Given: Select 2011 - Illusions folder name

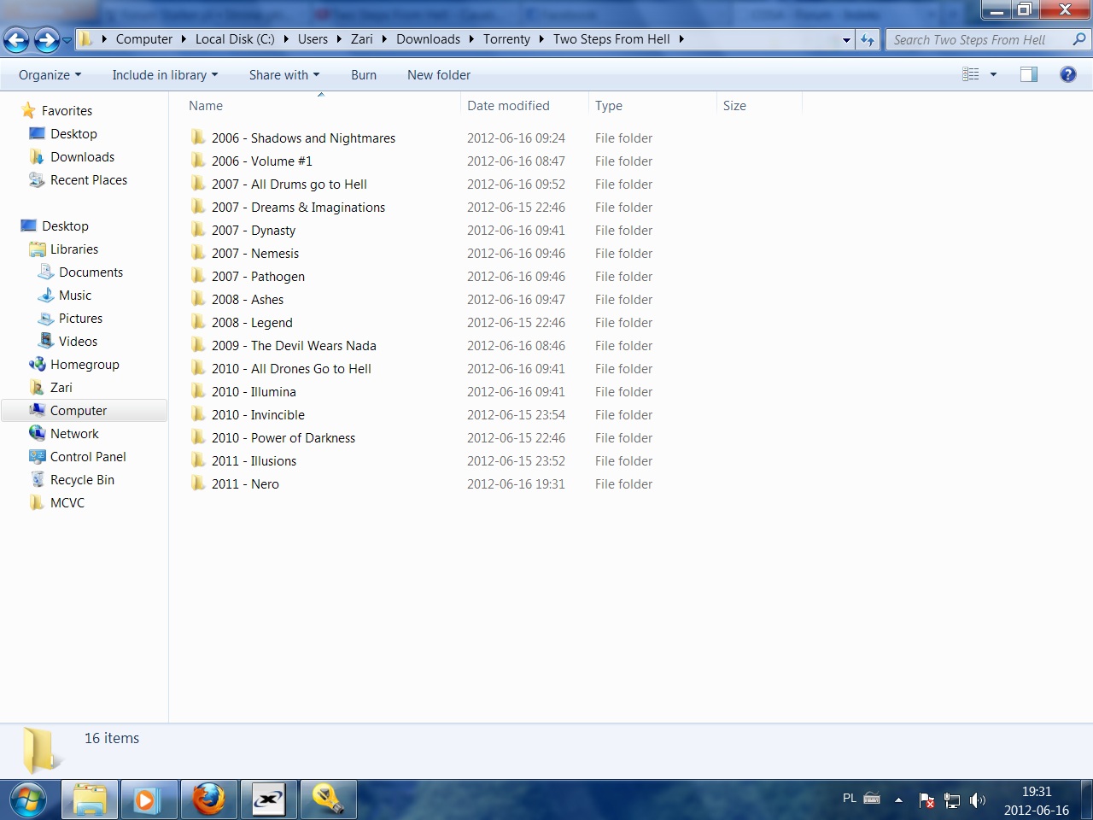Looking at the screenshot, I should point(254,461).
